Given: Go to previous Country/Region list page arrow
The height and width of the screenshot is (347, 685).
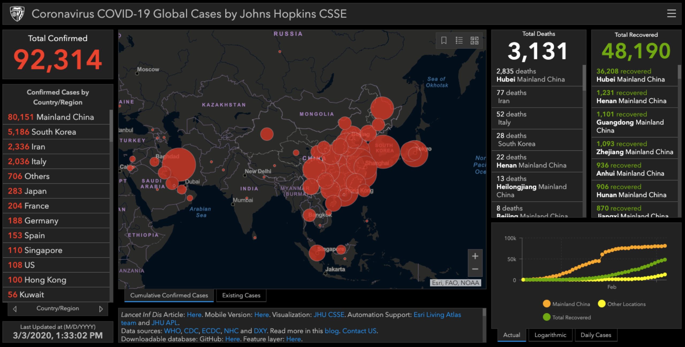Looking at the screenshot, I should click(x=15, y=309).
